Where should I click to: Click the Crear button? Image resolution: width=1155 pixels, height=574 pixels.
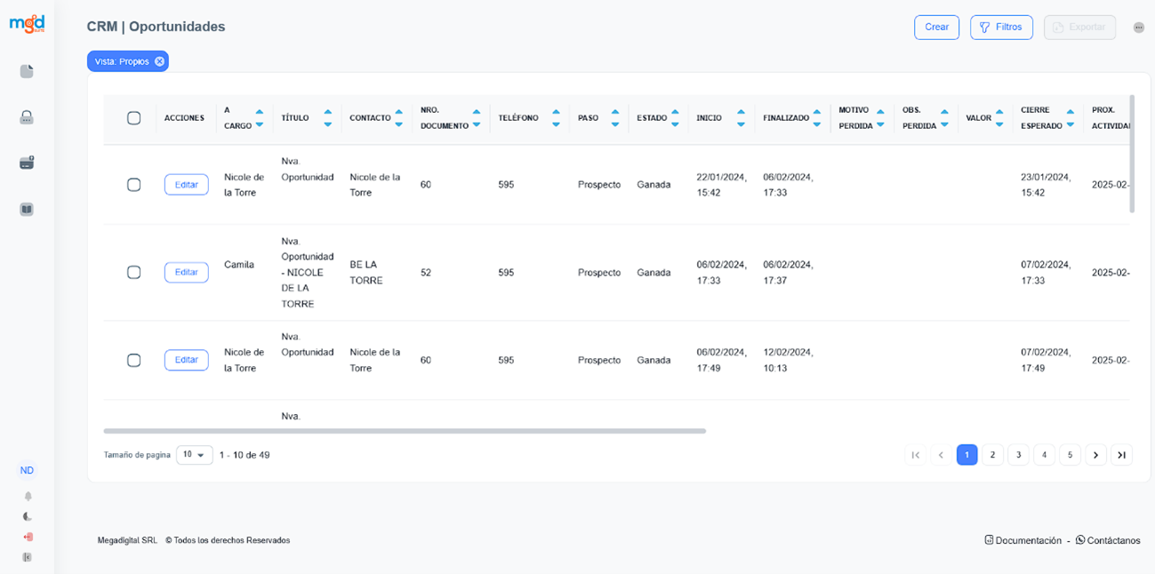(x=936, y=28)
